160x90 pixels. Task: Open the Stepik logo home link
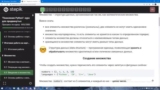[13, 9]
